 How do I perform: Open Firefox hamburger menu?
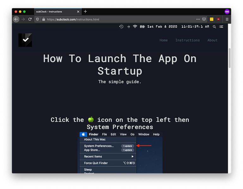point(227,19)
